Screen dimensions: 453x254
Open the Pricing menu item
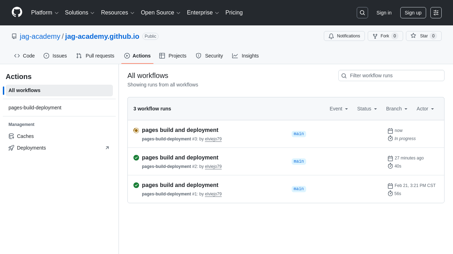click(x=234, y=13)
